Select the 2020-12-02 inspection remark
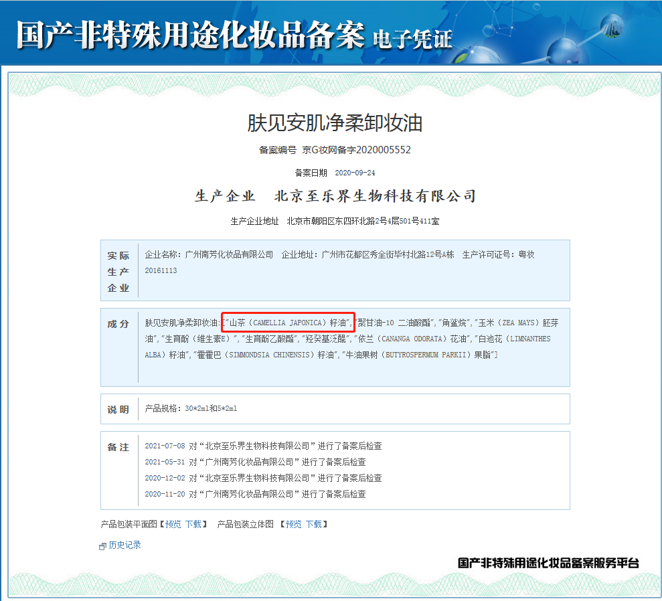Viewport: 662px width, 601px height. pyautogui.click(x=264, y=478)
